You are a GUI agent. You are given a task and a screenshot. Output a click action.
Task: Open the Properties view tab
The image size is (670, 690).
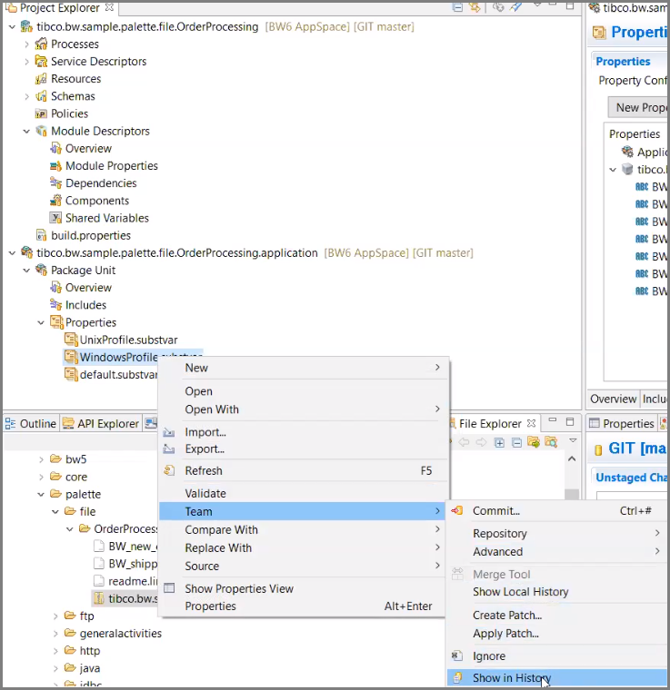622,423
